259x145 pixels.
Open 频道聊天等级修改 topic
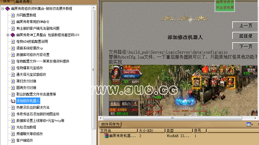point(29,134)
